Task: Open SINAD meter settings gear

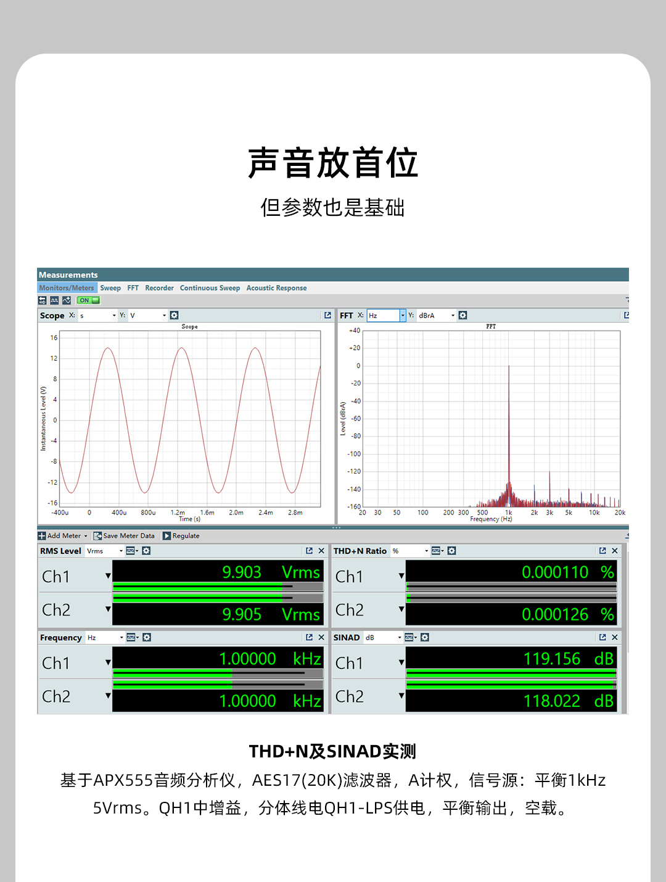Action: [x=425, y=637]
